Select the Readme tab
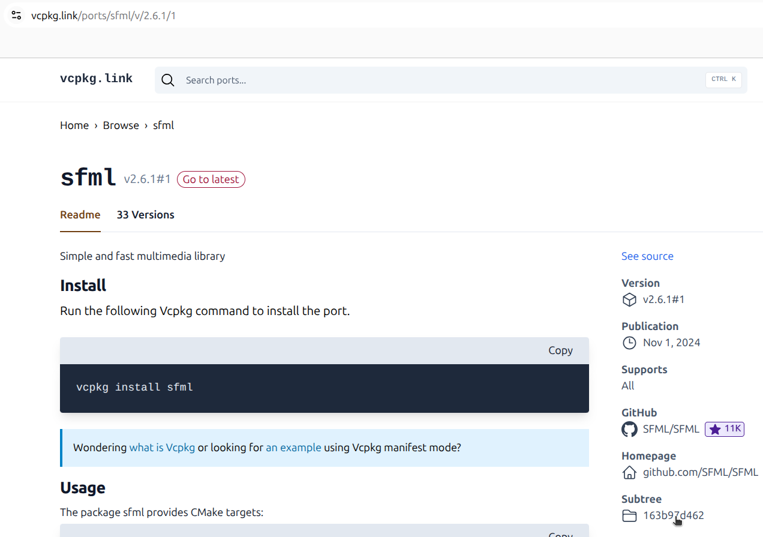 80,215
